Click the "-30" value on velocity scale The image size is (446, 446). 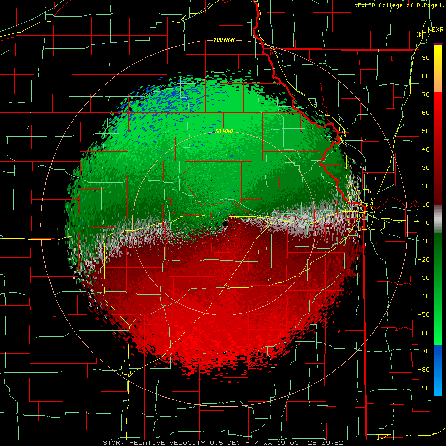click(424, 278)
